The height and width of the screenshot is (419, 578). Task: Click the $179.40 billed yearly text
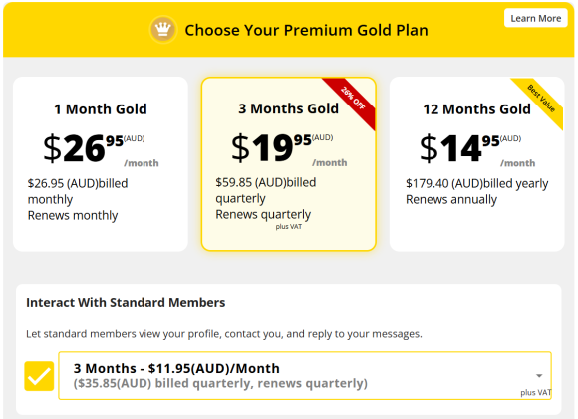click(x=476, y=183)
